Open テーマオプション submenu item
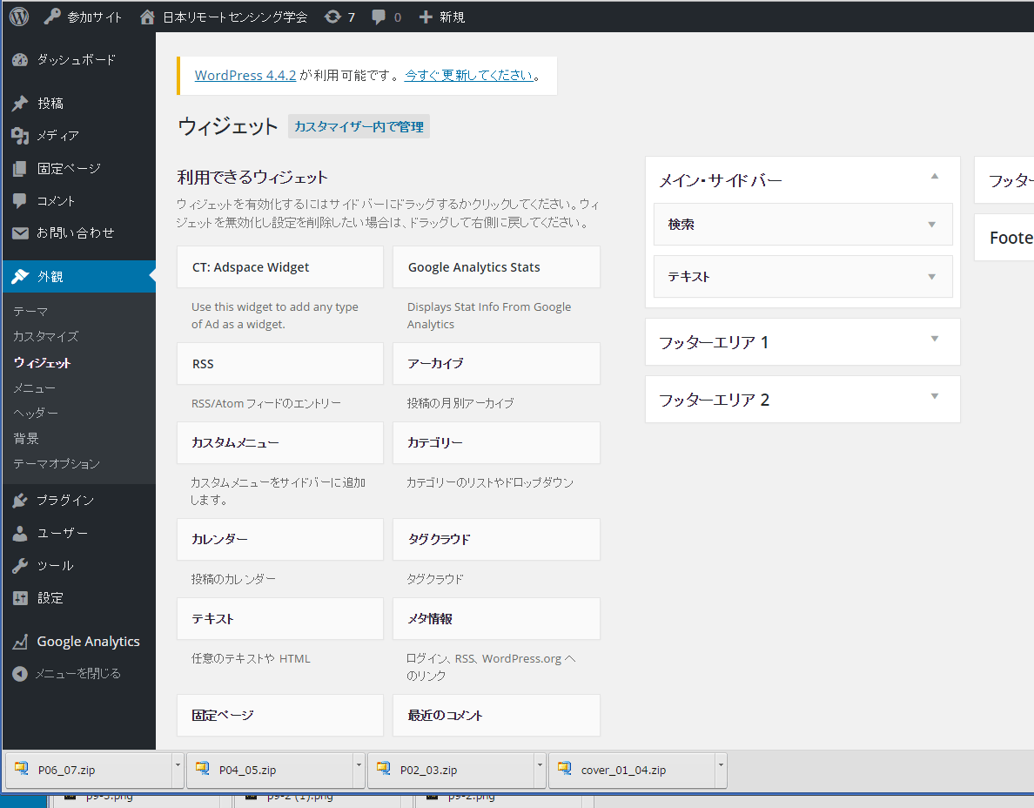 tap(57, 464)
